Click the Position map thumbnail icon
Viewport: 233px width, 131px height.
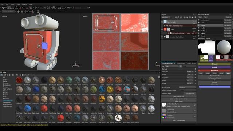point(164,116)
